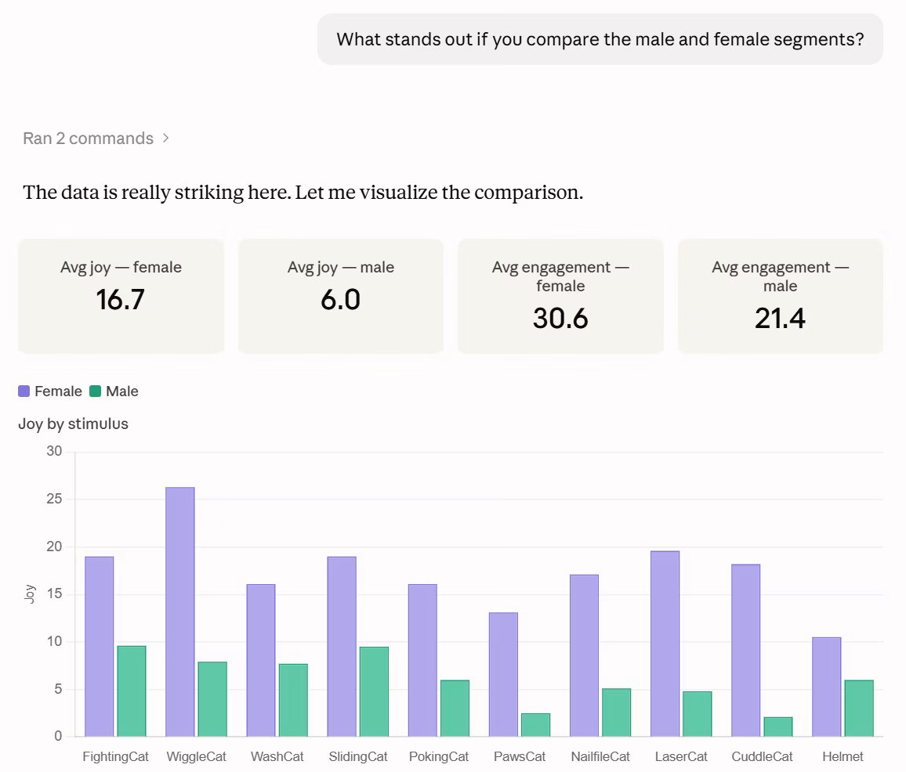Click the 6.0 joy value
Viewport: 906px width, 772px height.
point(340,300)
